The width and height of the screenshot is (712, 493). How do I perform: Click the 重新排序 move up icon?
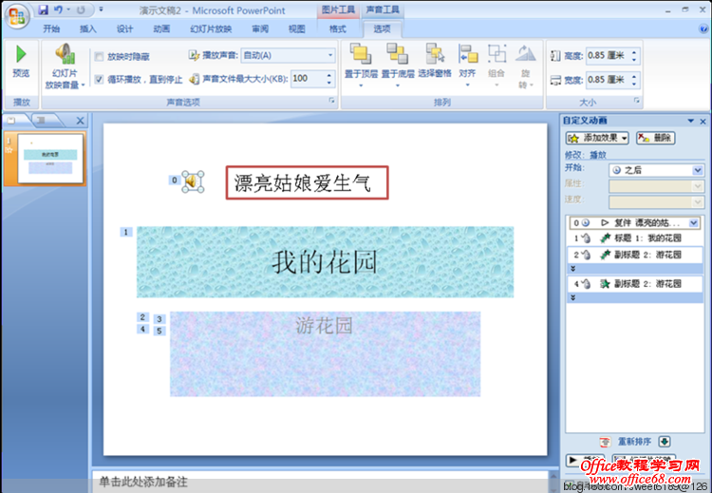tap(605, 441)
